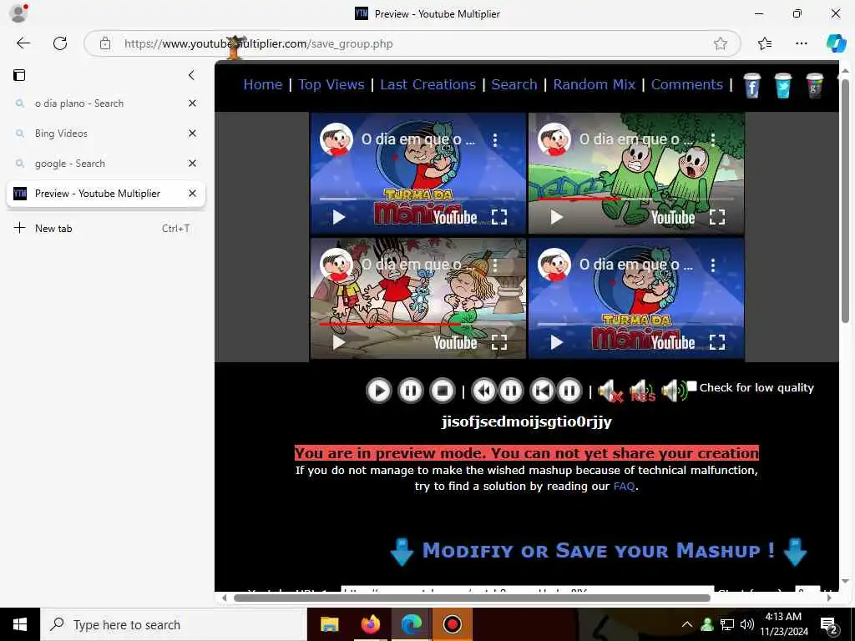Screen dimensions: 855x641
Task: Open the FAQ link
Action: 624,487
